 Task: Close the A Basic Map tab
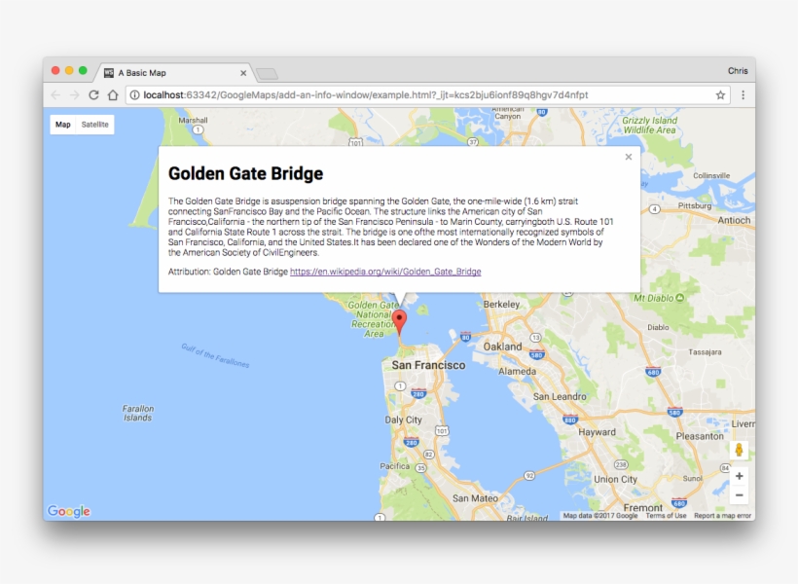point(244,72)
